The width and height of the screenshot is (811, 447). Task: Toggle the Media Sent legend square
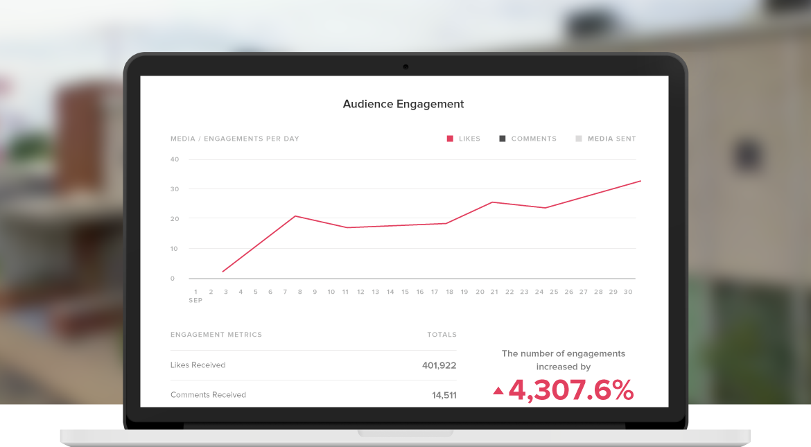click(x=579, y=139)
